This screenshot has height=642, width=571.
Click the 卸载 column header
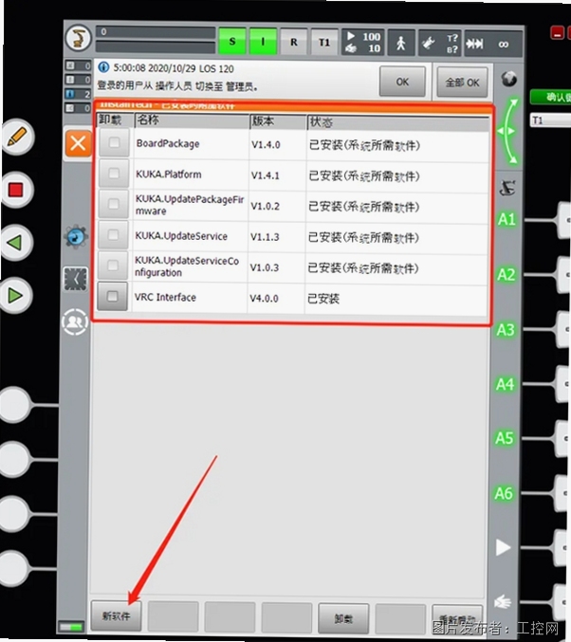114,119
